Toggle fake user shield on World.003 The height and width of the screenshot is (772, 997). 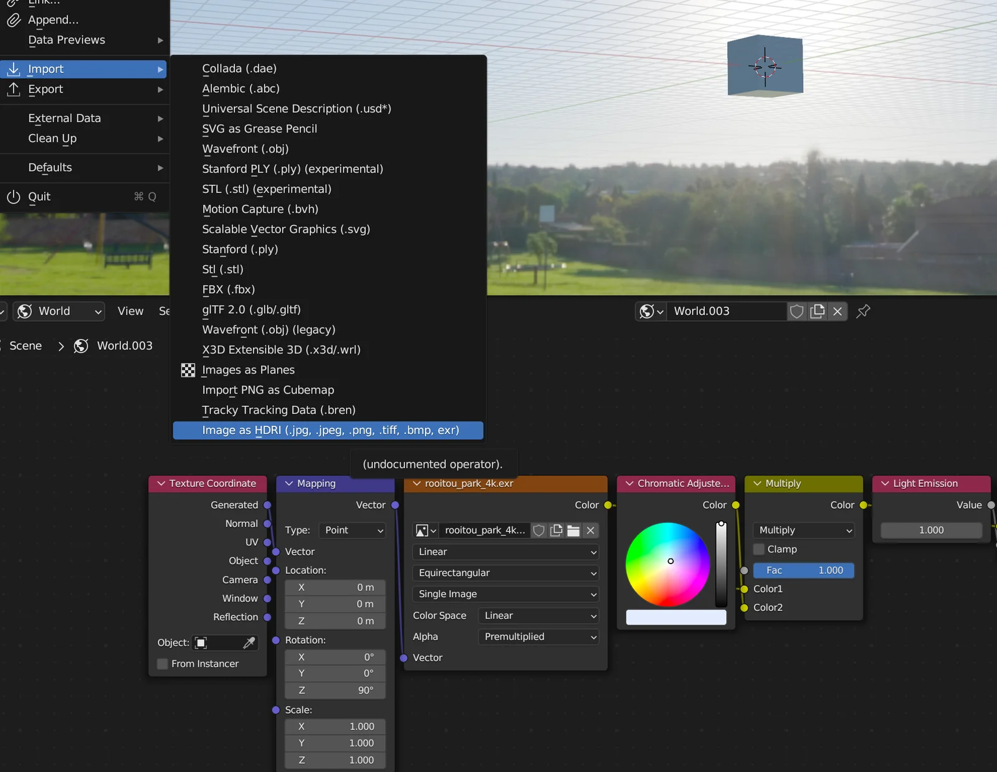pyautogui.click(x=796, y=311)
